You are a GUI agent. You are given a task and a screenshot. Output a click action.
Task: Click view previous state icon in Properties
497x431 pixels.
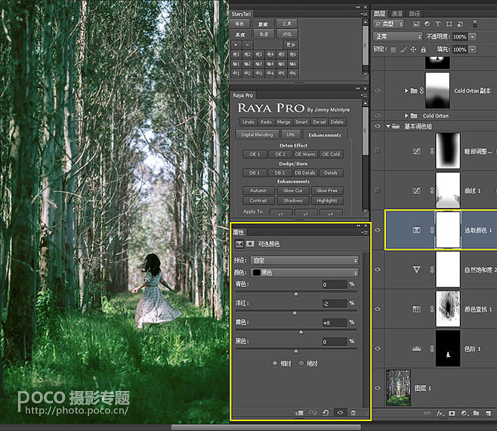tap(313, 412)
